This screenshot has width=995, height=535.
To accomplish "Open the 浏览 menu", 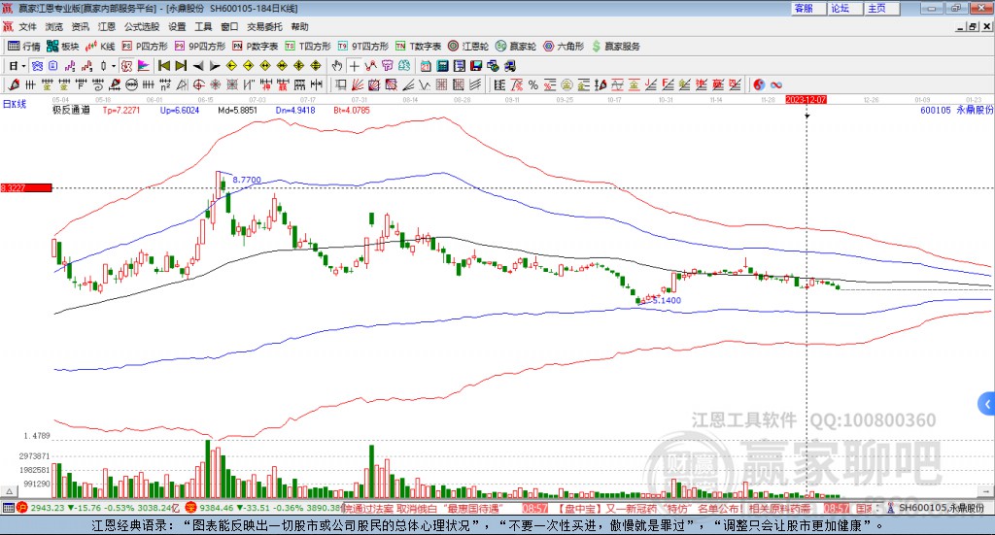I will tap(54, 26).
